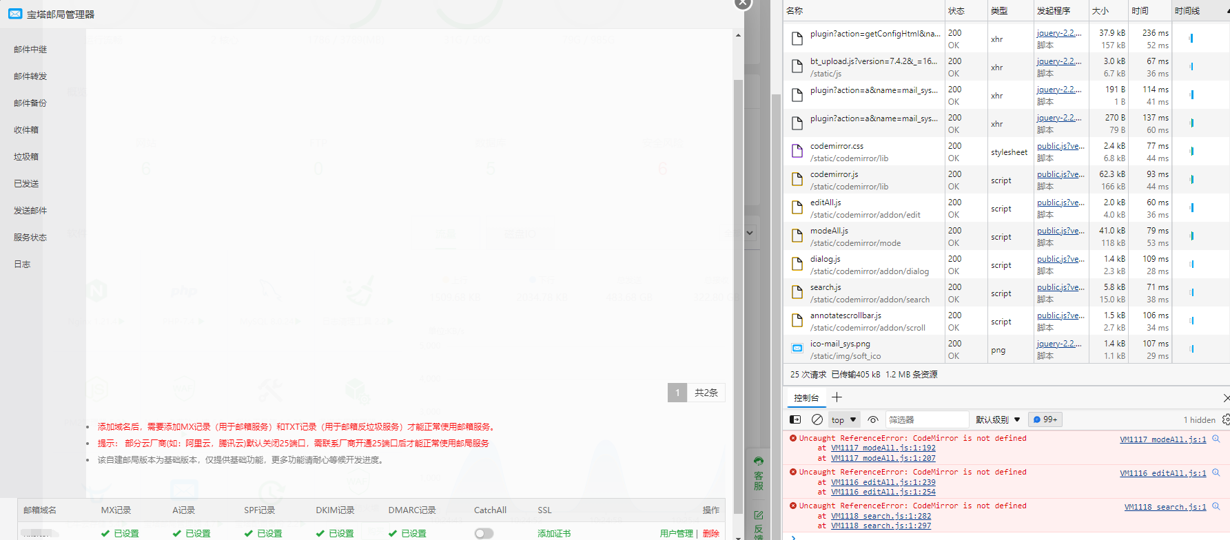Click the dialog scrollbar up arrow
1230x540 pixels.
(x=738, y=35)
